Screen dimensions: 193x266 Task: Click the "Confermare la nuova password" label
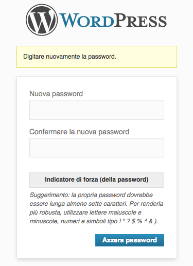[x=79, y=132]
